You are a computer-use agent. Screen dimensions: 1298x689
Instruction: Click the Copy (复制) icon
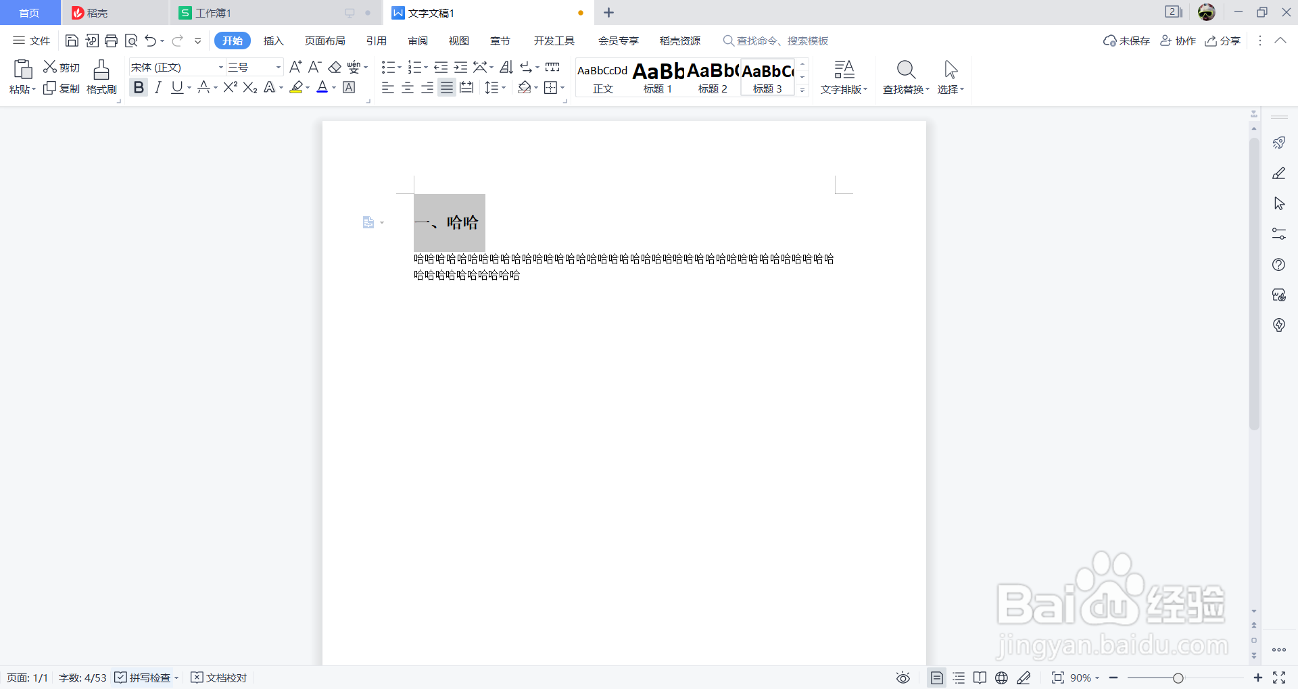49,88
